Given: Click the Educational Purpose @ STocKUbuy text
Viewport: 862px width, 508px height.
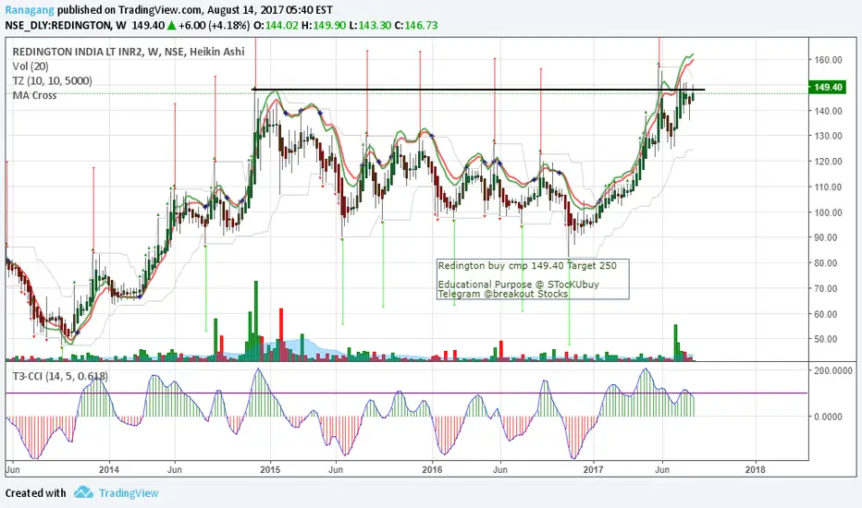Looking at the screenshot, I should click(x=519, y=284).
